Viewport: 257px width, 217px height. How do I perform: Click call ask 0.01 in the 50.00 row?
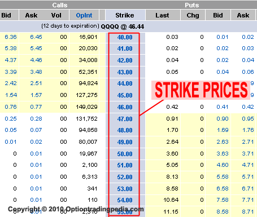pos(36,154)
